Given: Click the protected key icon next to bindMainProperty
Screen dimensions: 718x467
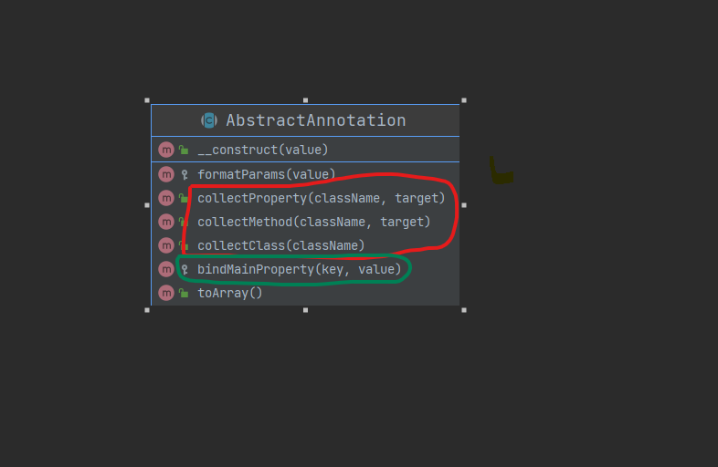Looking at the screenshot, I should [x=184, y=269].
